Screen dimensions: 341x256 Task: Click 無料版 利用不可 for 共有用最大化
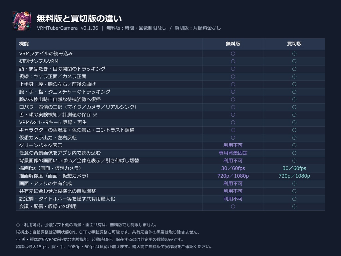tap(233, 199)
